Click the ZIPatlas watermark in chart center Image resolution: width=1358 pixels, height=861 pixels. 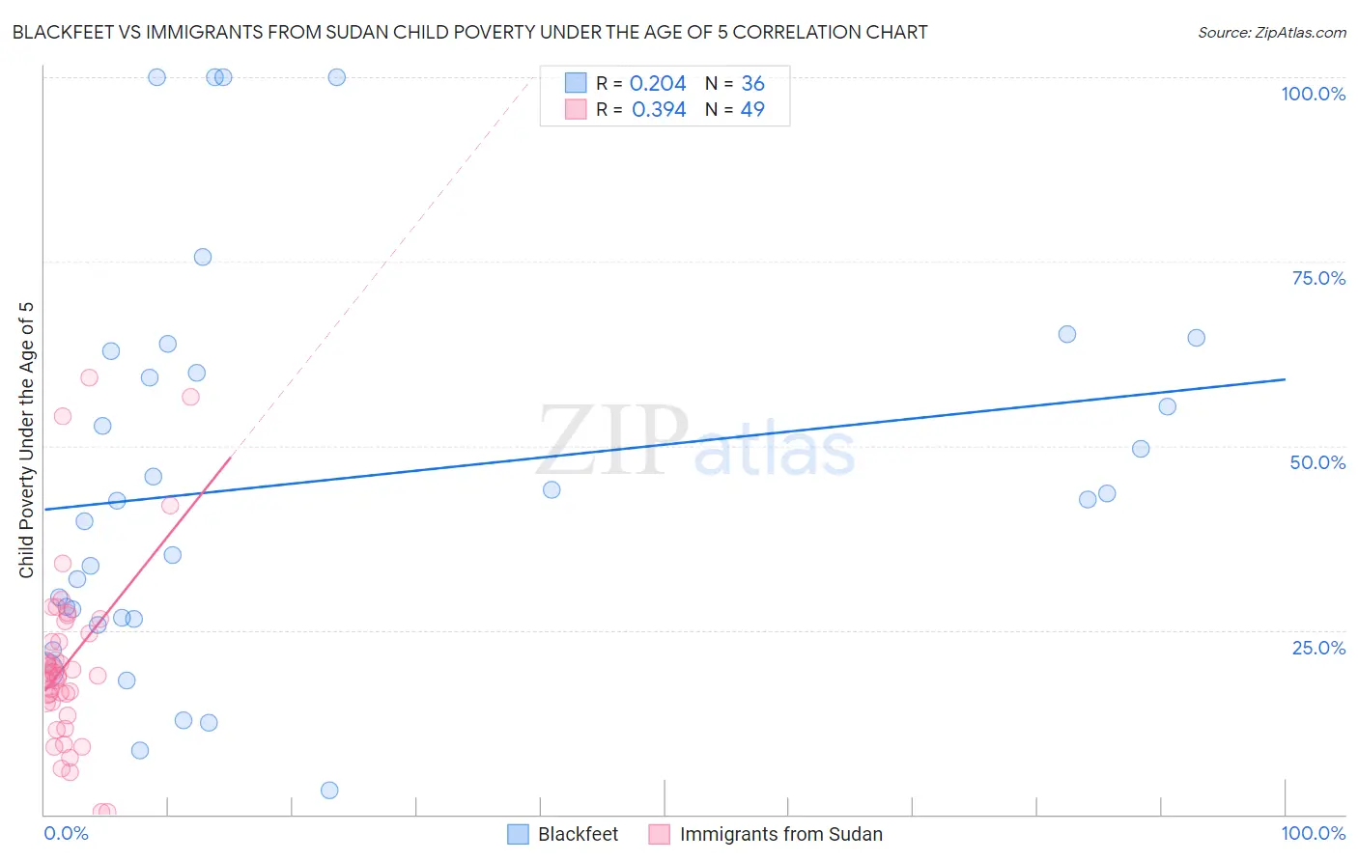(696, 442)
